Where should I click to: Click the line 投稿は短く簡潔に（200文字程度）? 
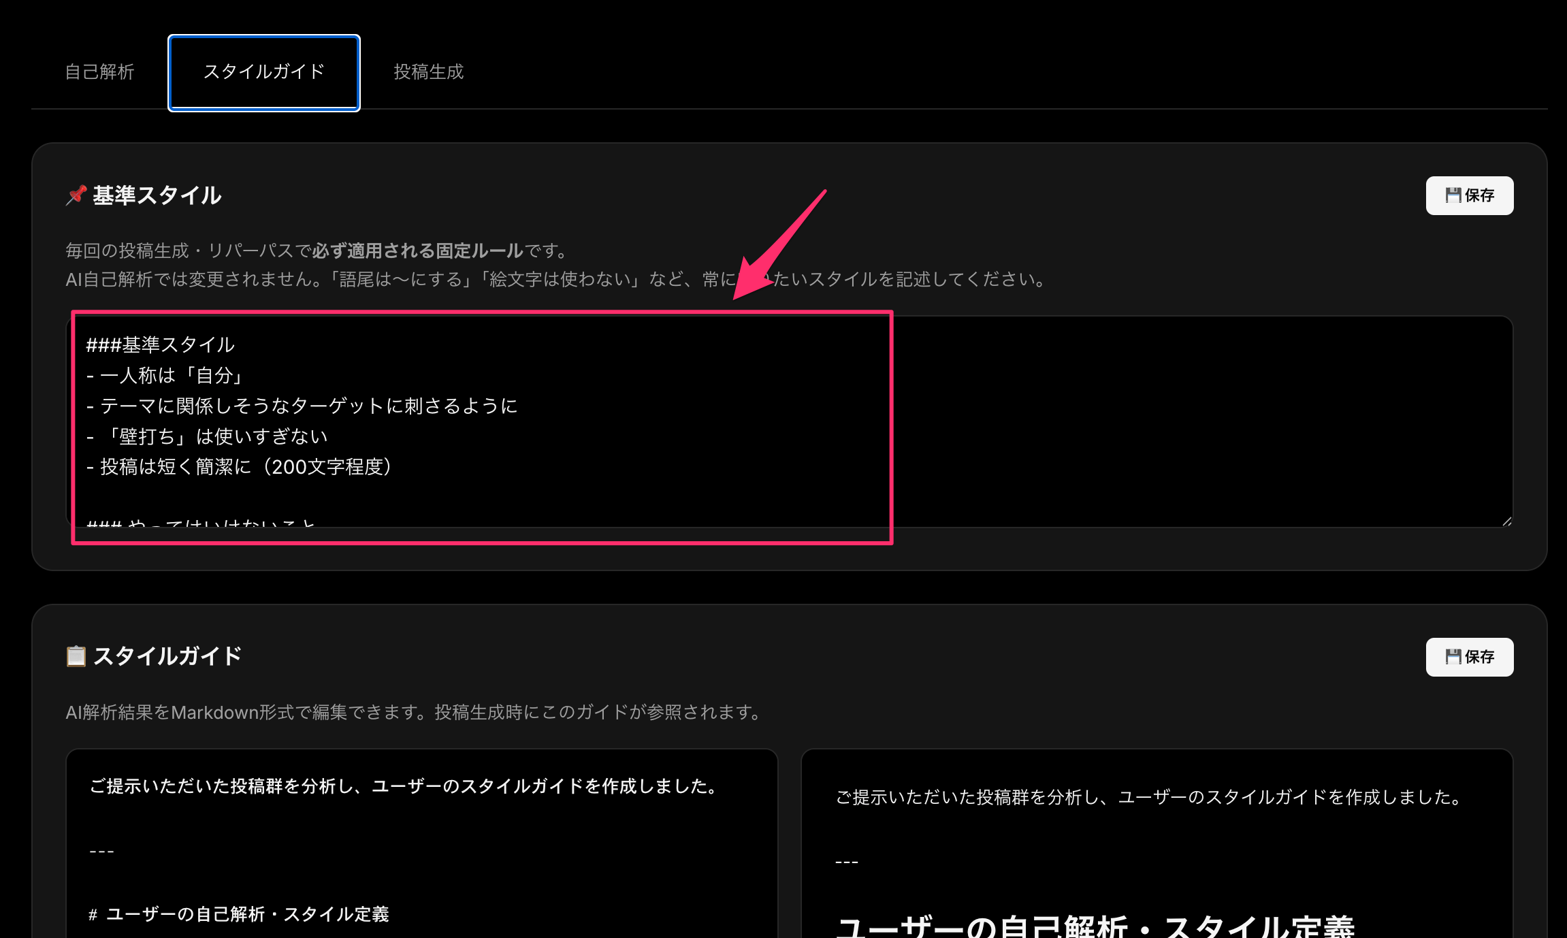pyautogui.click(x=245, y=467)
